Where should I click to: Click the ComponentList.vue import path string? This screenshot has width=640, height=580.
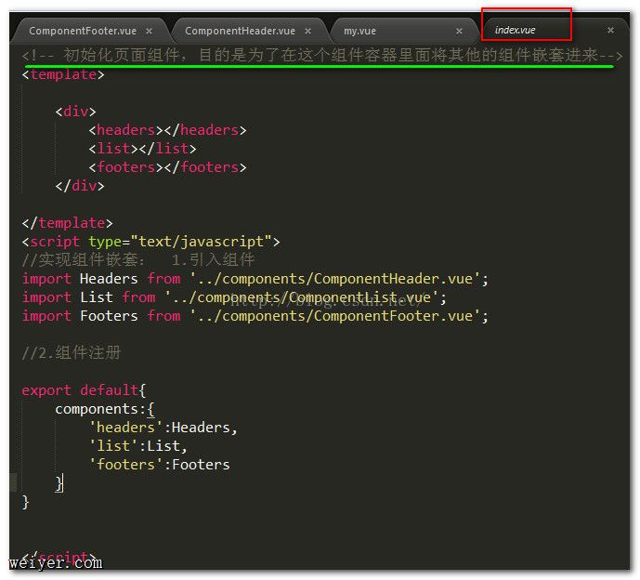pyautogui.click(x=305, y=297)
